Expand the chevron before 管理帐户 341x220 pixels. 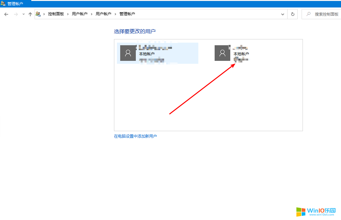tap(115, 14)
